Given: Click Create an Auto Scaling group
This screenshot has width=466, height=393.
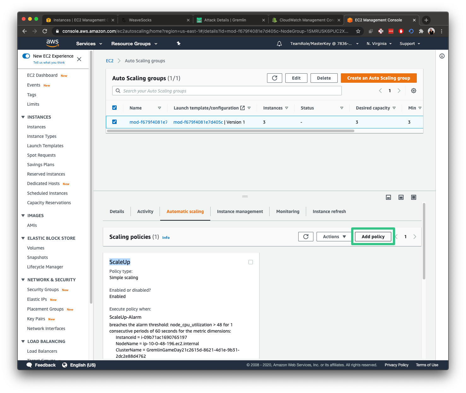Looking at the screenshot, I should tap(379, 78).
